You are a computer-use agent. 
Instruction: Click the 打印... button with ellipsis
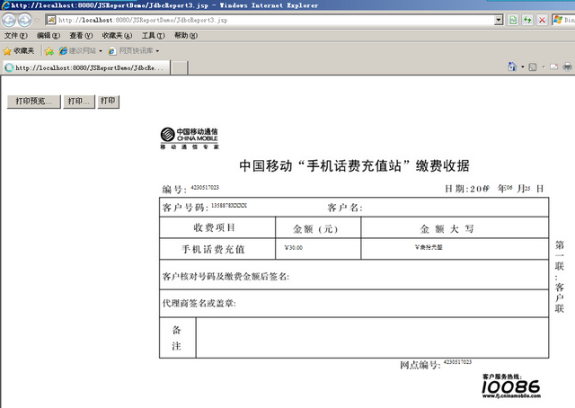coord(79,102)
